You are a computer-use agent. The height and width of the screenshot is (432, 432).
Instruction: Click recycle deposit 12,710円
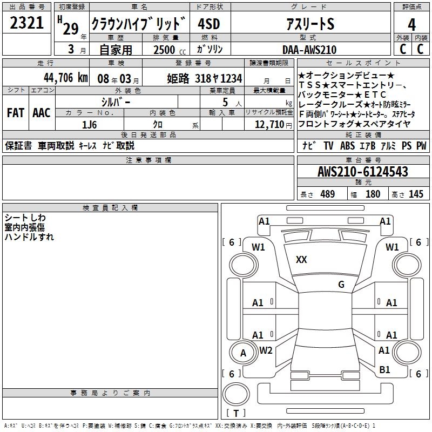(273, 125)
